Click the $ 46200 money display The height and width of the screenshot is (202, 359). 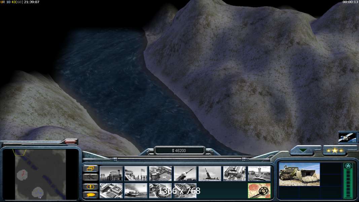tap(179, 150)
